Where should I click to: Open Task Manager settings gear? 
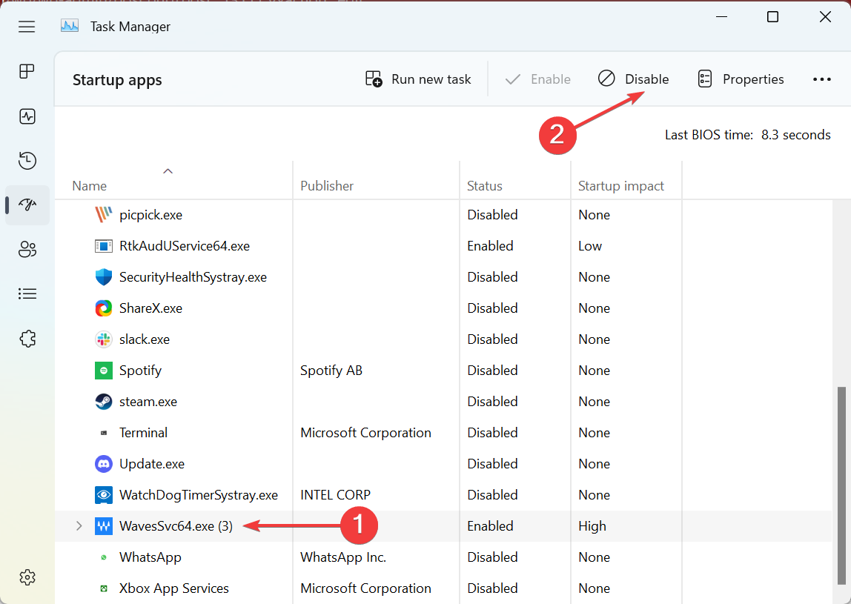tap(27, 577)
